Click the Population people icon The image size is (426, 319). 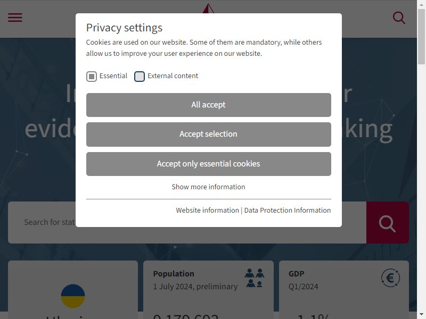coord(255,278)
